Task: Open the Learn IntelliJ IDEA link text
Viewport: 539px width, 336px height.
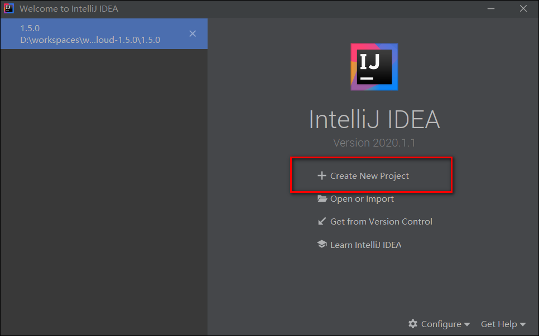Action: coord(365,245)
